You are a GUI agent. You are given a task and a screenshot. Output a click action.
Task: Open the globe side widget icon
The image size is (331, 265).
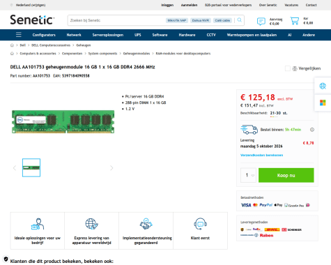pos(323,86)
